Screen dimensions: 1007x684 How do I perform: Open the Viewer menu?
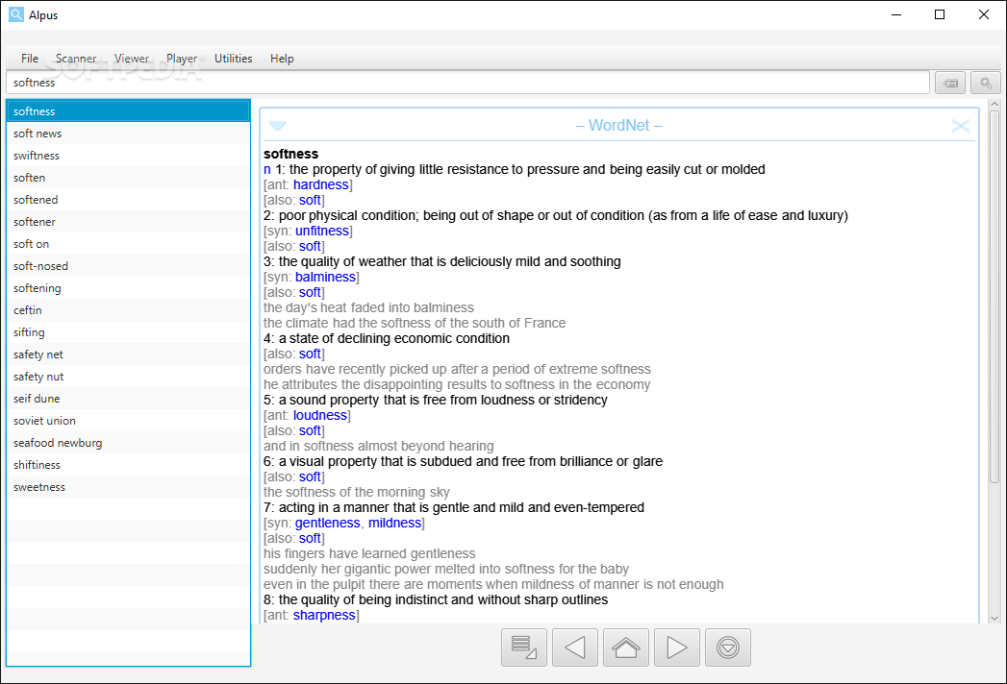coord(132,59)
